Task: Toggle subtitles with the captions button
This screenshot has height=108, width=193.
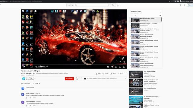Action: pyautogui.click(x=108, y=67)
